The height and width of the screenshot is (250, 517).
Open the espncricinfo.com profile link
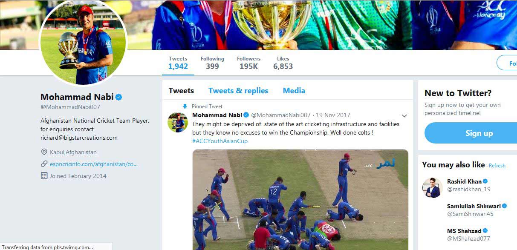(94, 164)
